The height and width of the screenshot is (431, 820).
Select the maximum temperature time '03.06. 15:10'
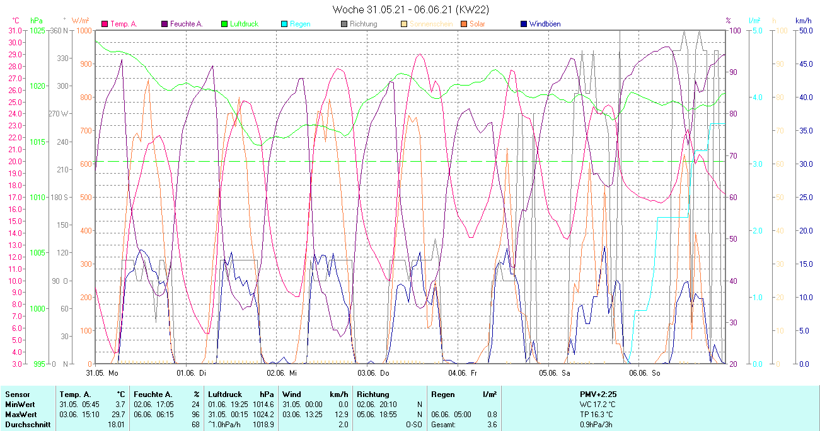[80, 415]
